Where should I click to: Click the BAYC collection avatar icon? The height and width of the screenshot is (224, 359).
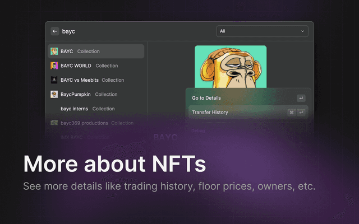54,52
